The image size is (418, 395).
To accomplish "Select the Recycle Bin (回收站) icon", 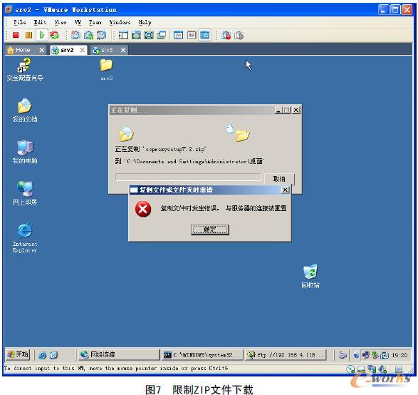I will pyautogui.click(x=310, y=276).
